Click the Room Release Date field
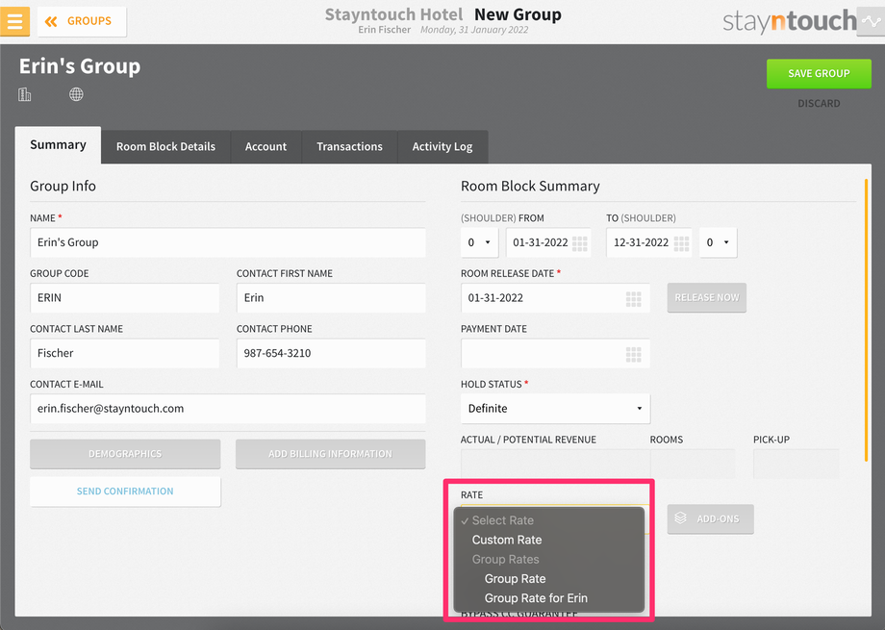The width and height of the screenshot is (885, 630). tap(555, 297)
